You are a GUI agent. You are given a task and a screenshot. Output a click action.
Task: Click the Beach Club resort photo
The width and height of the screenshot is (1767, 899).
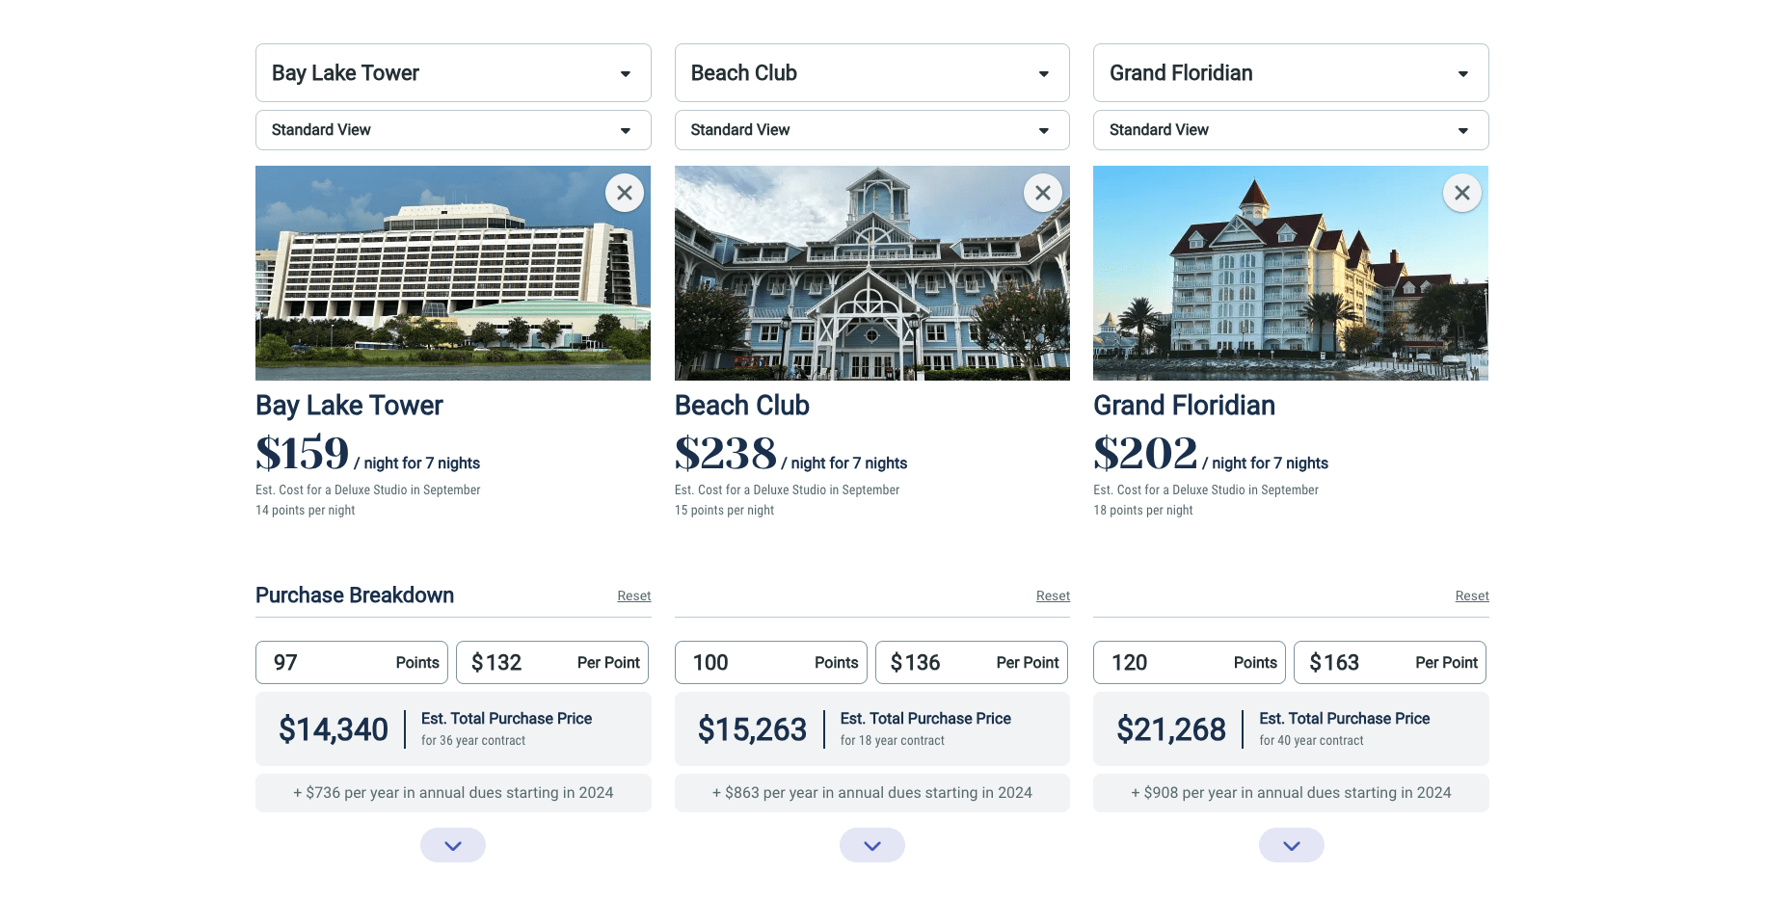[872, 273]
